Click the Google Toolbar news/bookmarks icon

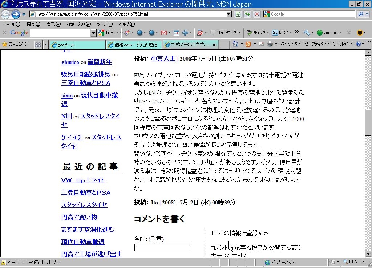[127, 33]
